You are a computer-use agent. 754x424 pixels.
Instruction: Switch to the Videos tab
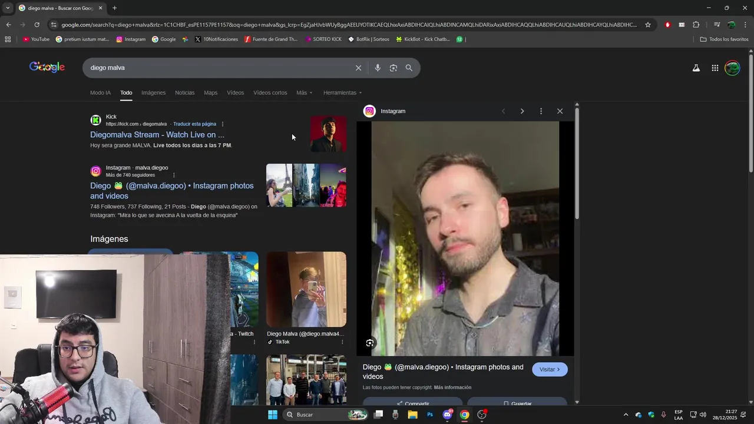[x=235, y=92]
